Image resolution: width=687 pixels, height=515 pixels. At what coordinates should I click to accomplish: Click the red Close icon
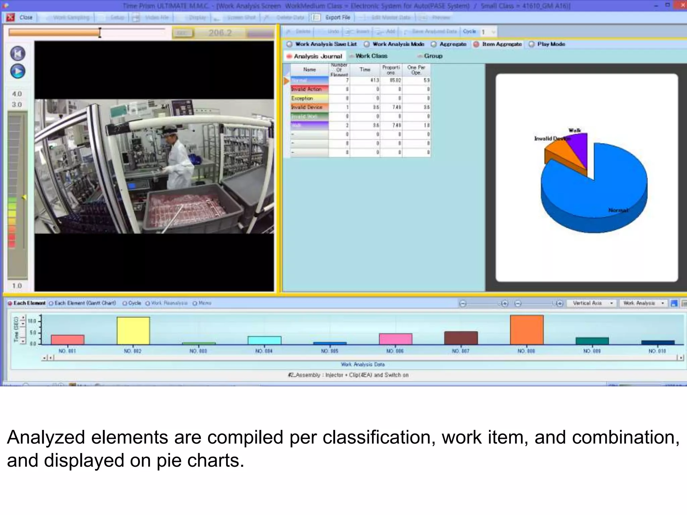(x=11, y=17)
